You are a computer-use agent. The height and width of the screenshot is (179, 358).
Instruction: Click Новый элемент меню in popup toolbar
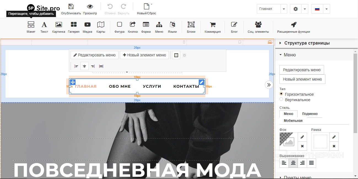click(144, 55)
